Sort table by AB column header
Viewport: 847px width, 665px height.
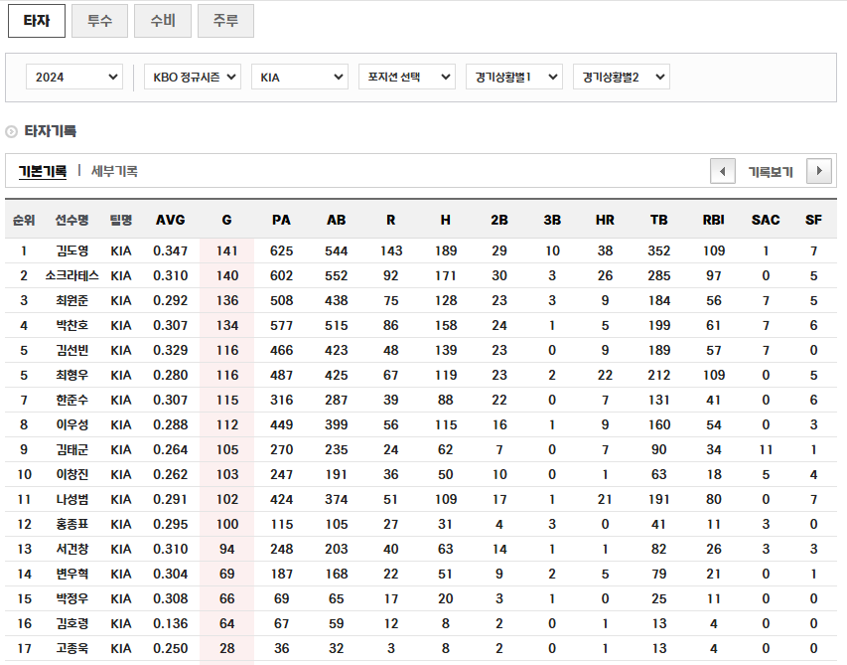click(336, 220)
